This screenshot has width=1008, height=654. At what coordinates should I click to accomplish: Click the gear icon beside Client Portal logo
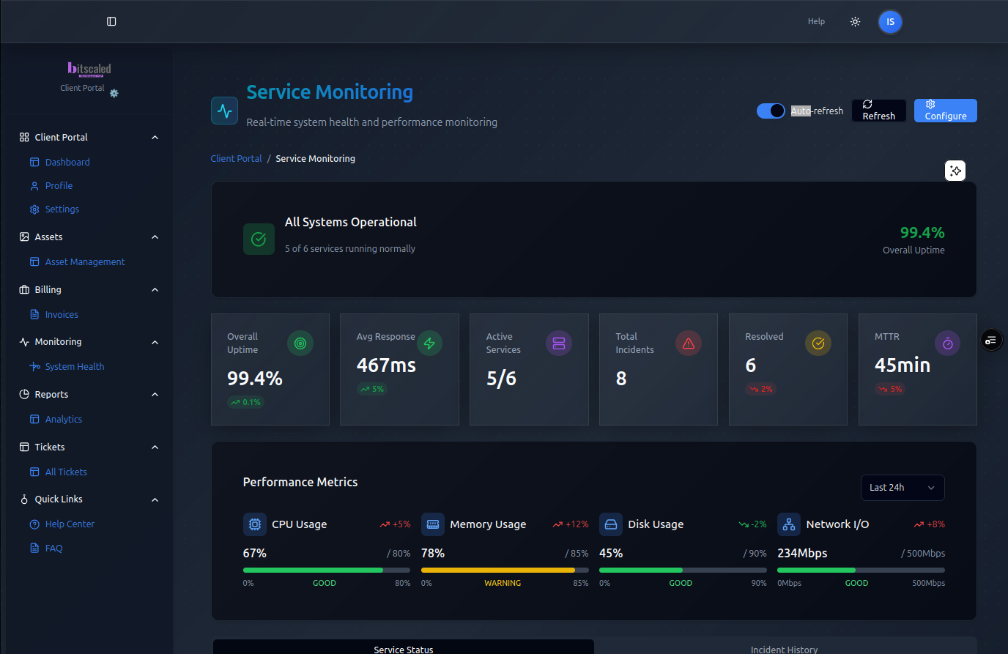pyautogui.click(x=114, y=93)
